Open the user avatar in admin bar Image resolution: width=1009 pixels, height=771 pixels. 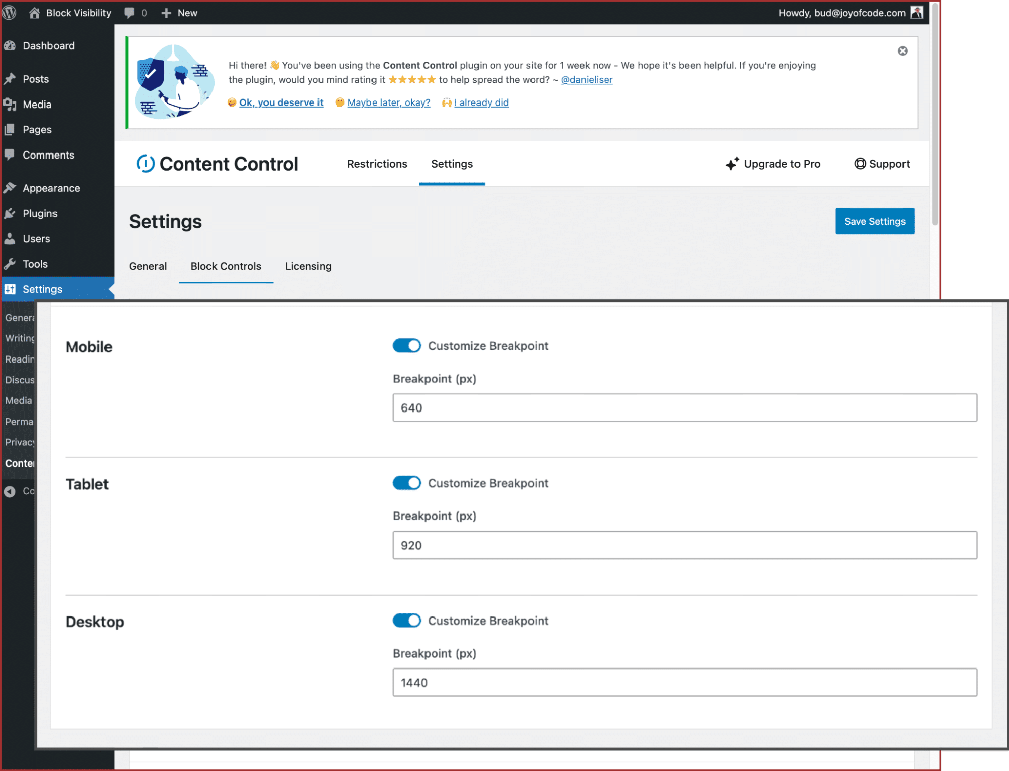tap(917, 13)
